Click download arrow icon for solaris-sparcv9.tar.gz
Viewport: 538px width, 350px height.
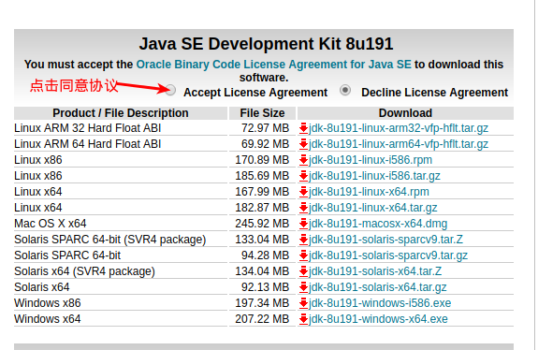click(303, 255)
